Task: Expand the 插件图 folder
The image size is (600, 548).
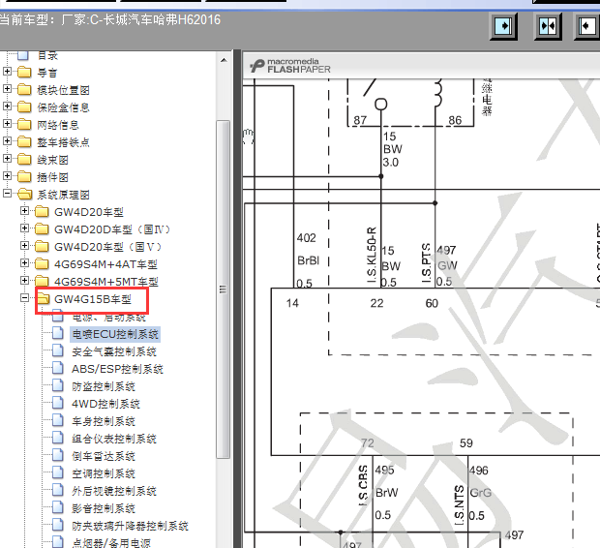Action: 7,176
